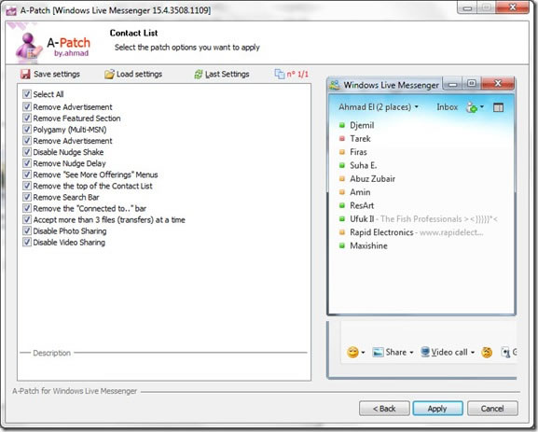Click the page copy icon beside n° 1/1
Viewport: 538px width, 432px height.
pos(280,74)
